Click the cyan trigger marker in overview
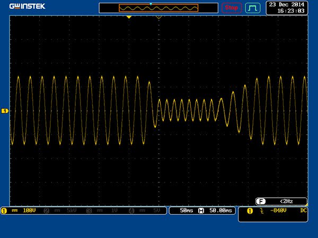Viewport: 318px width, 238px height. (151, 4)
